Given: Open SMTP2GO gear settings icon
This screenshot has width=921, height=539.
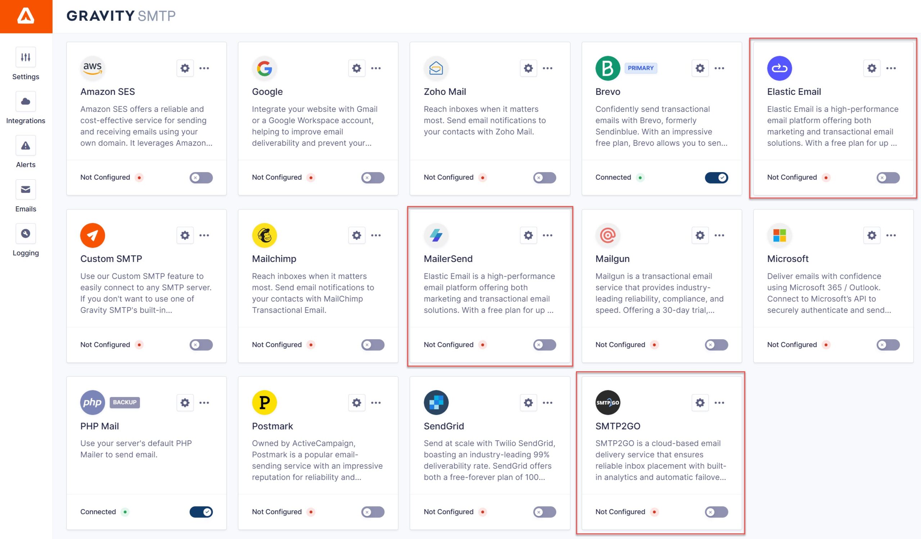Looking at the screenshot, I should pyautogui.click(x=700, y=402).
